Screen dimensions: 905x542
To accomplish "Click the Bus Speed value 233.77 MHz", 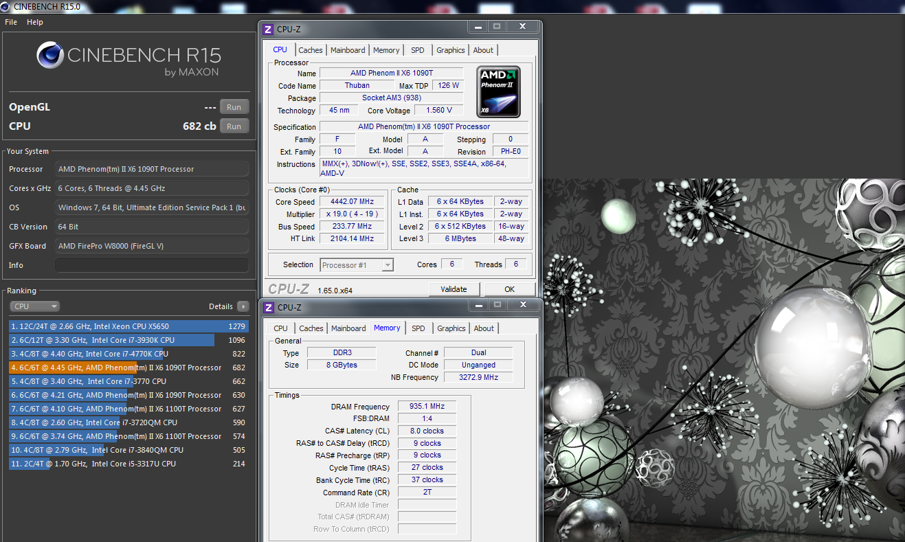I will 353,226.
